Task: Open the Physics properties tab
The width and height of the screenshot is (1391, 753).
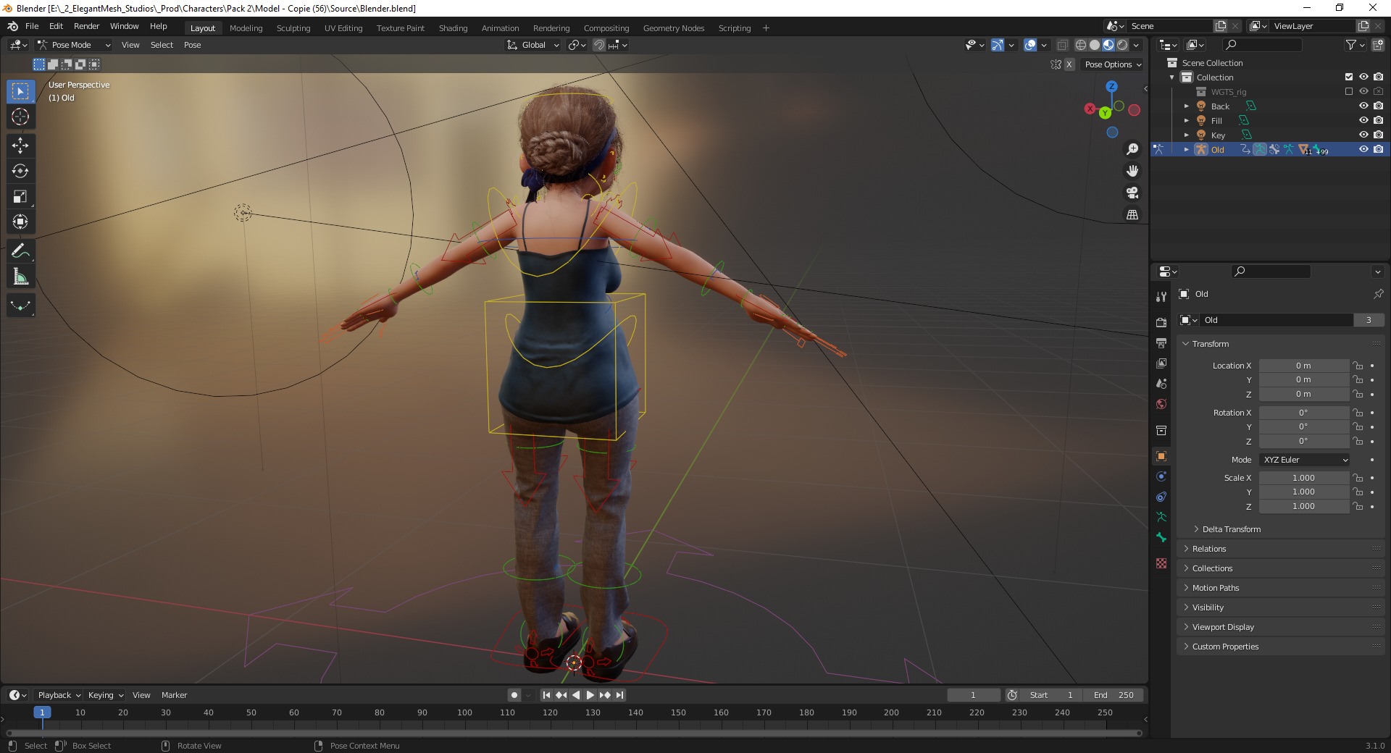Action: pos(1161,476)
